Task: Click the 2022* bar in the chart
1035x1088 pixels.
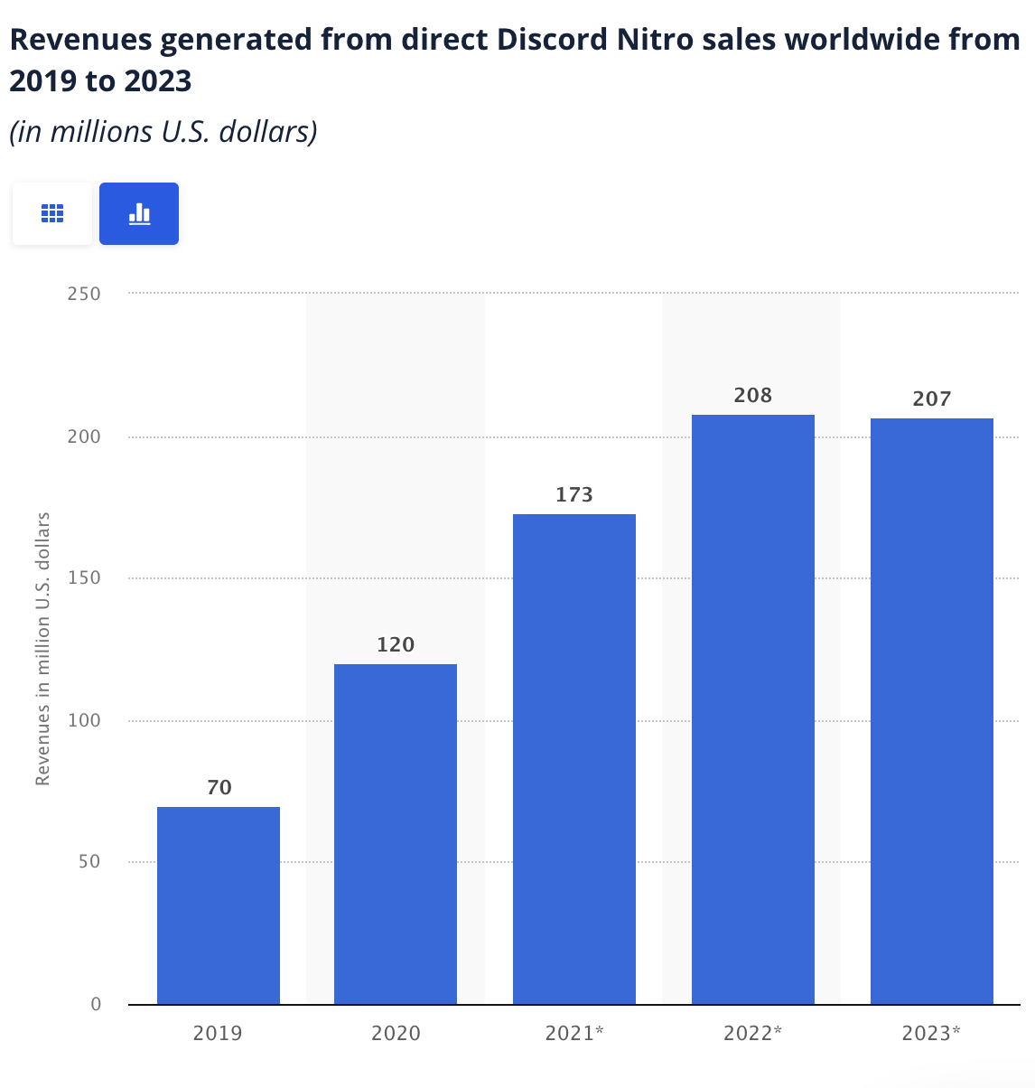Action: (753, 709)
